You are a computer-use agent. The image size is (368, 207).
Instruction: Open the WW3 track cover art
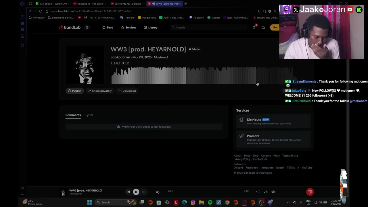(85, 65)
